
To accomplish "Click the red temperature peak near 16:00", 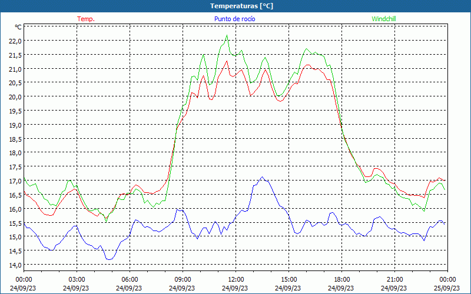I will pyautogui.click(x=307, y=65).
